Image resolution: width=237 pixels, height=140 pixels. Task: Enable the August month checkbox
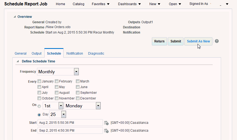57,93
